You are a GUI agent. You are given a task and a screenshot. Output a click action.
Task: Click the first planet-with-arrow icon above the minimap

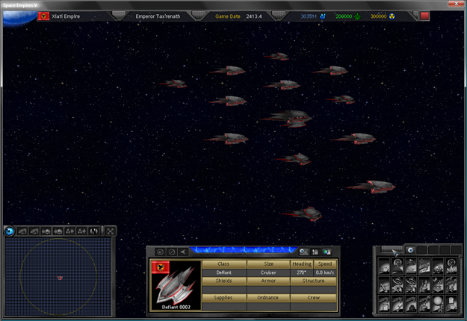tap(46, 231)
